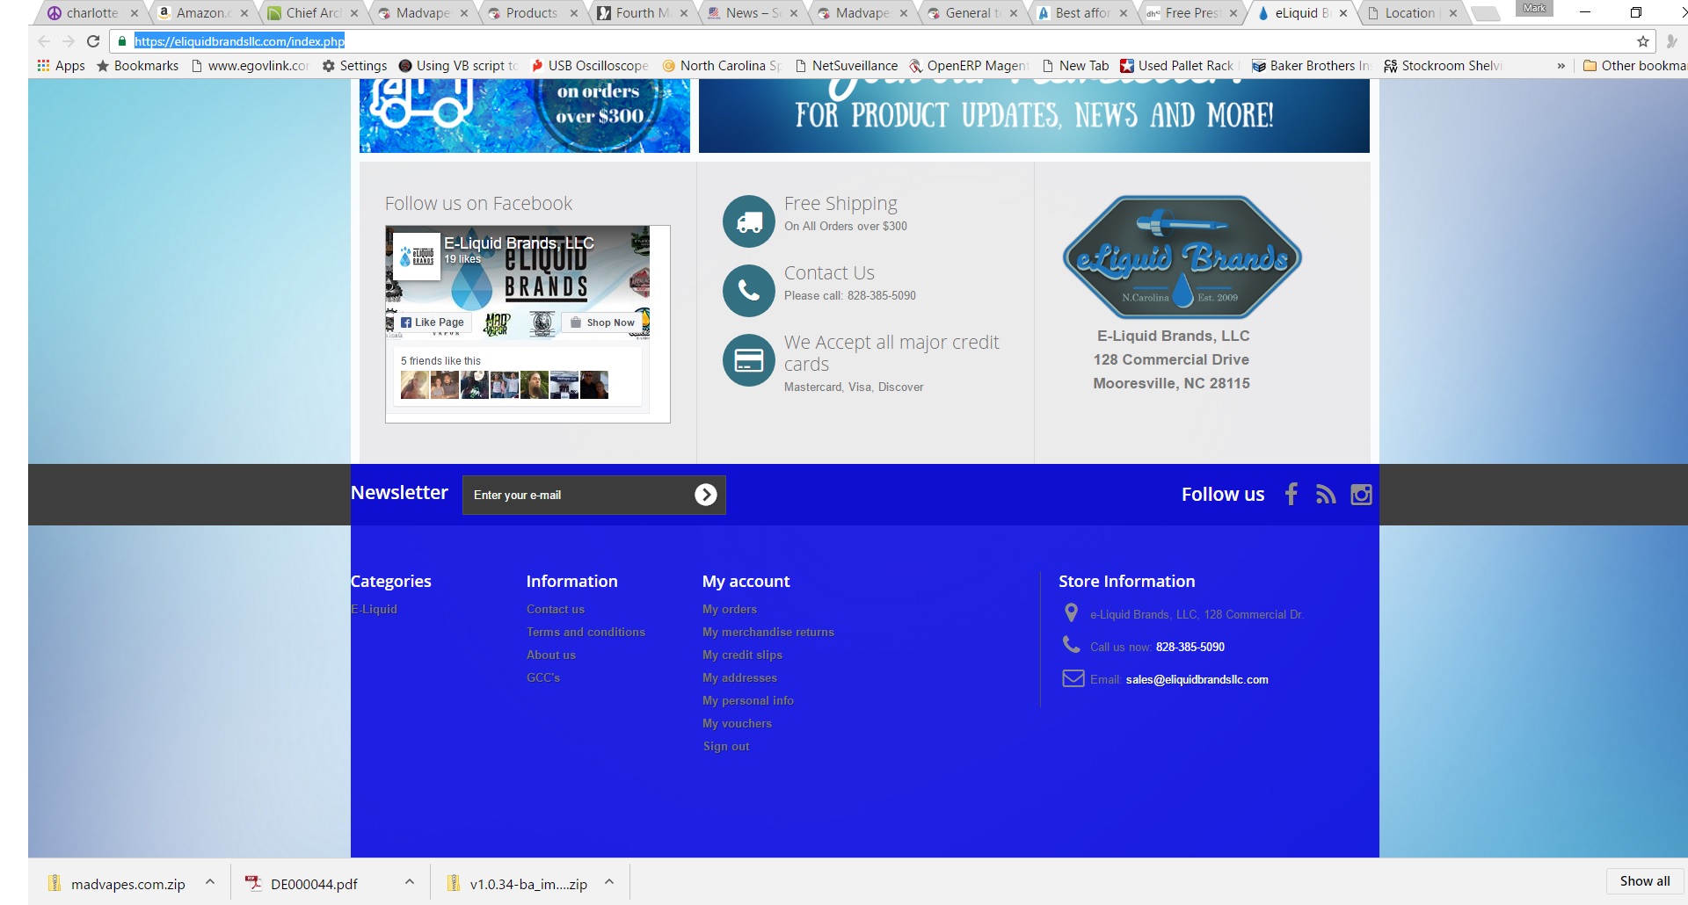Image resolution: width=1688 pixels, height=905 pixels.
Task: Expand v1.0.34-ba_im zip download options
Action: coord(609,882)
